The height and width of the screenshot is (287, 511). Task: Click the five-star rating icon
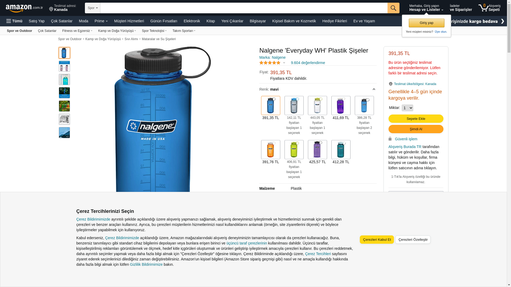[270, 63]
